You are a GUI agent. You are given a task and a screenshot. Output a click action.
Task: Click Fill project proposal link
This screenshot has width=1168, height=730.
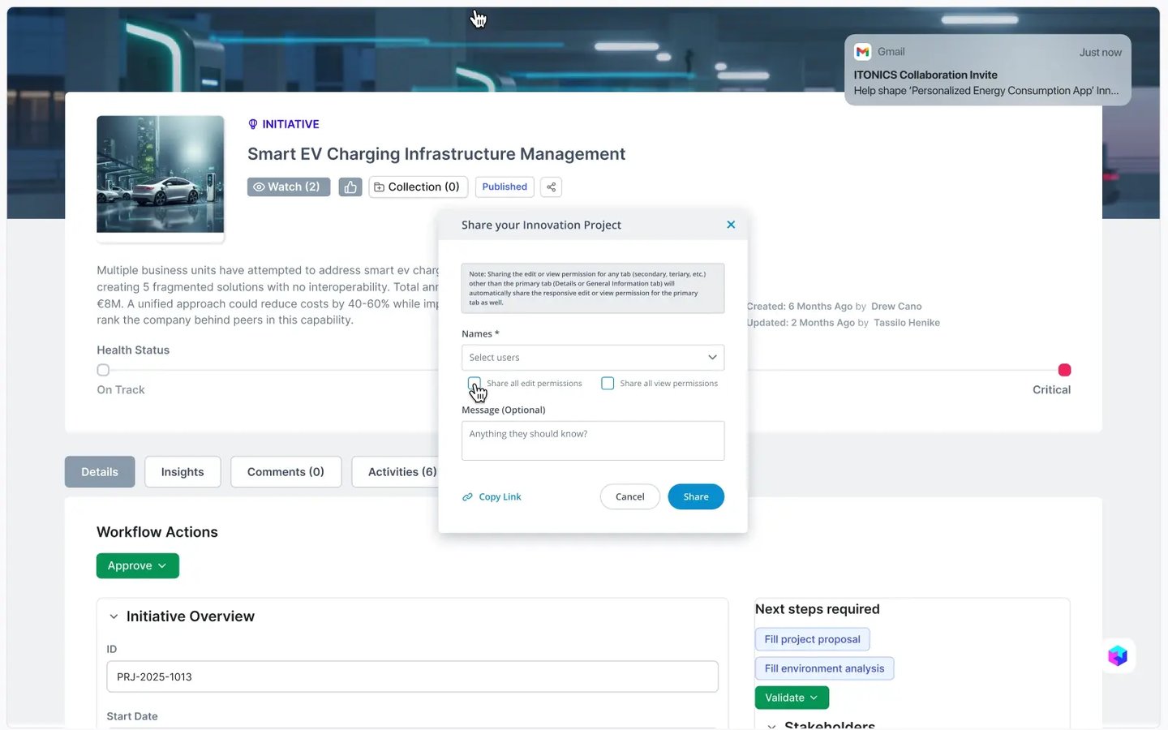pyautogui.click(x=813, y=639)
